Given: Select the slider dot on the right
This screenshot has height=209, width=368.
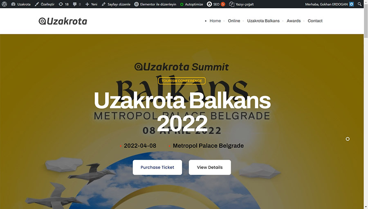Looking at the screenshot, I should coord(348,139).
